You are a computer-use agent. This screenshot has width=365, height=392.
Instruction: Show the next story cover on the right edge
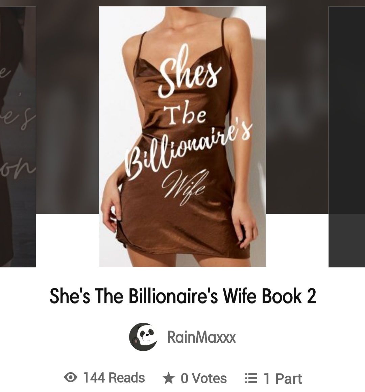point(347,137)
